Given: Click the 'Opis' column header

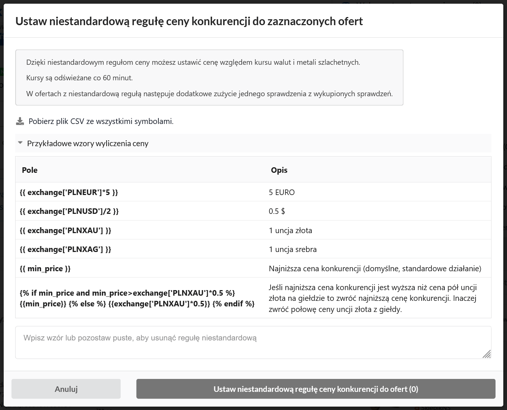Looking at the screenshot, I should coord(279,170).
